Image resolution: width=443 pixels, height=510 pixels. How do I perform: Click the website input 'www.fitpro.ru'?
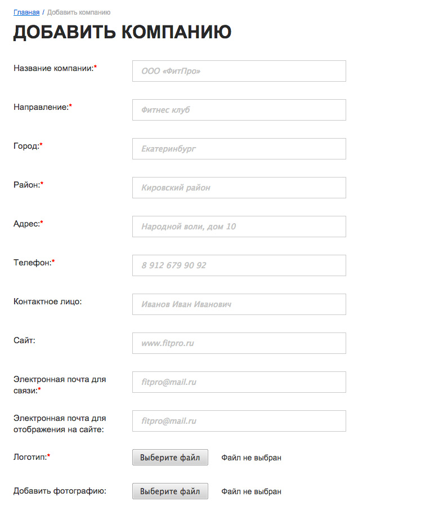[239, 343]
